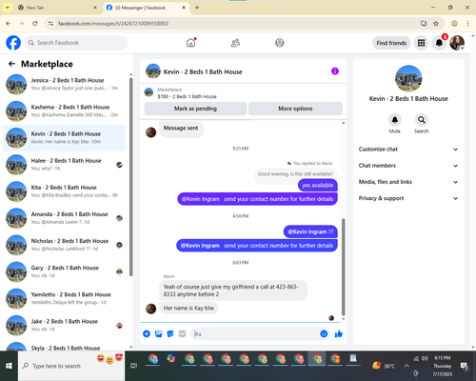Click the chat messages scrollbar thumb

point(343,267)
